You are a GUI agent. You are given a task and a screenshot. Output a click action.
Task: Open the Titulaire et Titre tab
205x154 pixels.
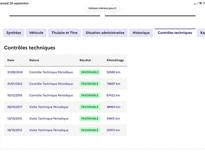[65, 33]
